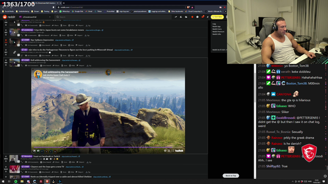Go to the Reddit home logo
328x184 pixels.
[9, 17]
